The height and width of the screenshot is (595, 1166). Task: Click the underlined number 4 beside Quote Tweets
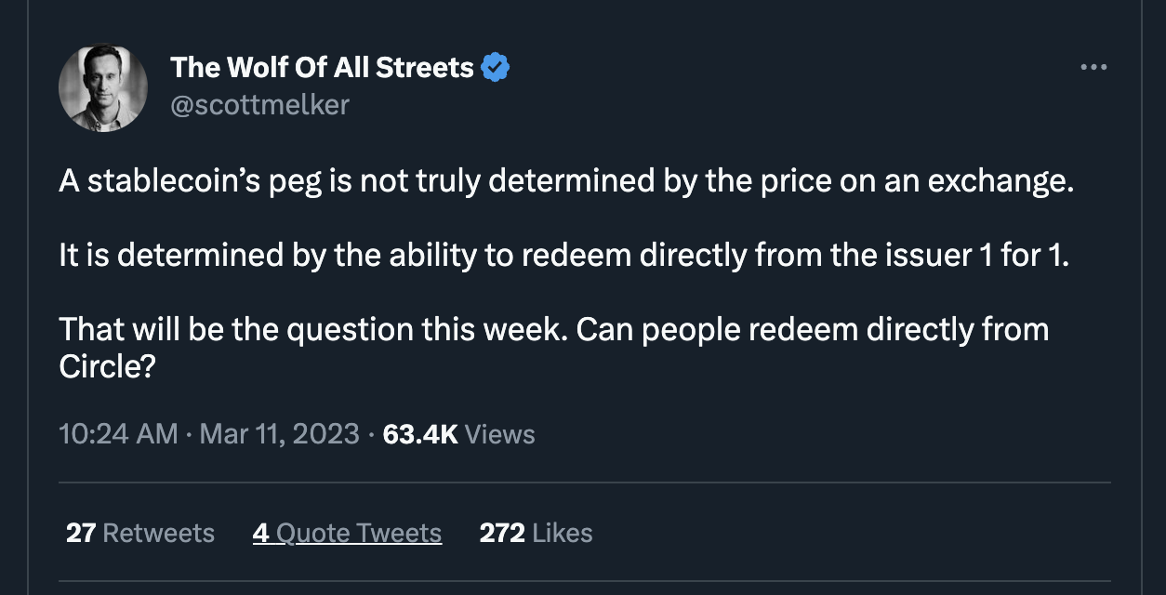tap(261, 533)
